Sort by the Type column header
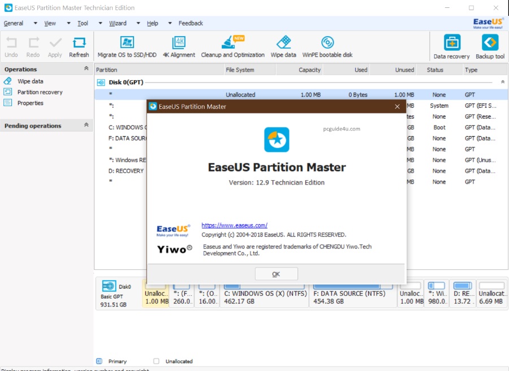This screenshot has width=509, height=371. 484,69
